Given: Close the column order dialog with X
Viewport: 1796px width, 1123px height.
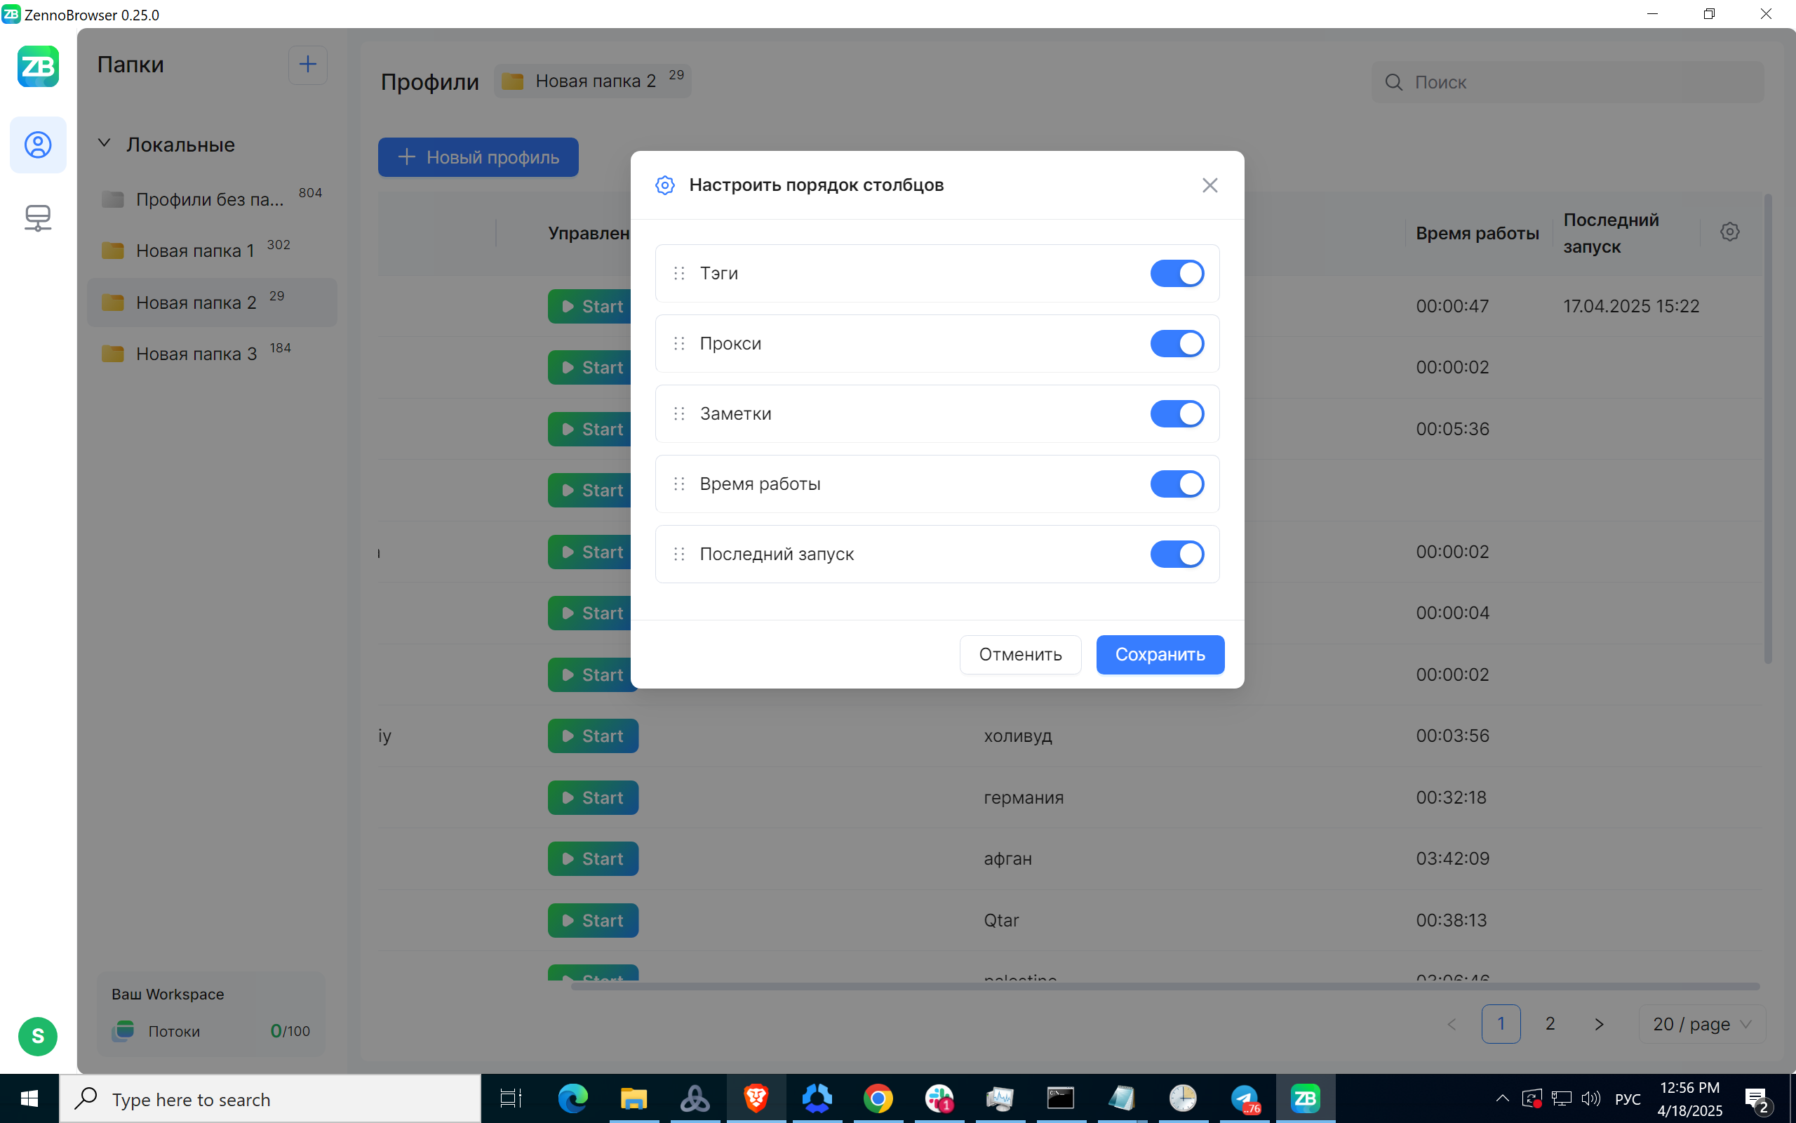Looking at the screenshot, I should coord(1209,185).
